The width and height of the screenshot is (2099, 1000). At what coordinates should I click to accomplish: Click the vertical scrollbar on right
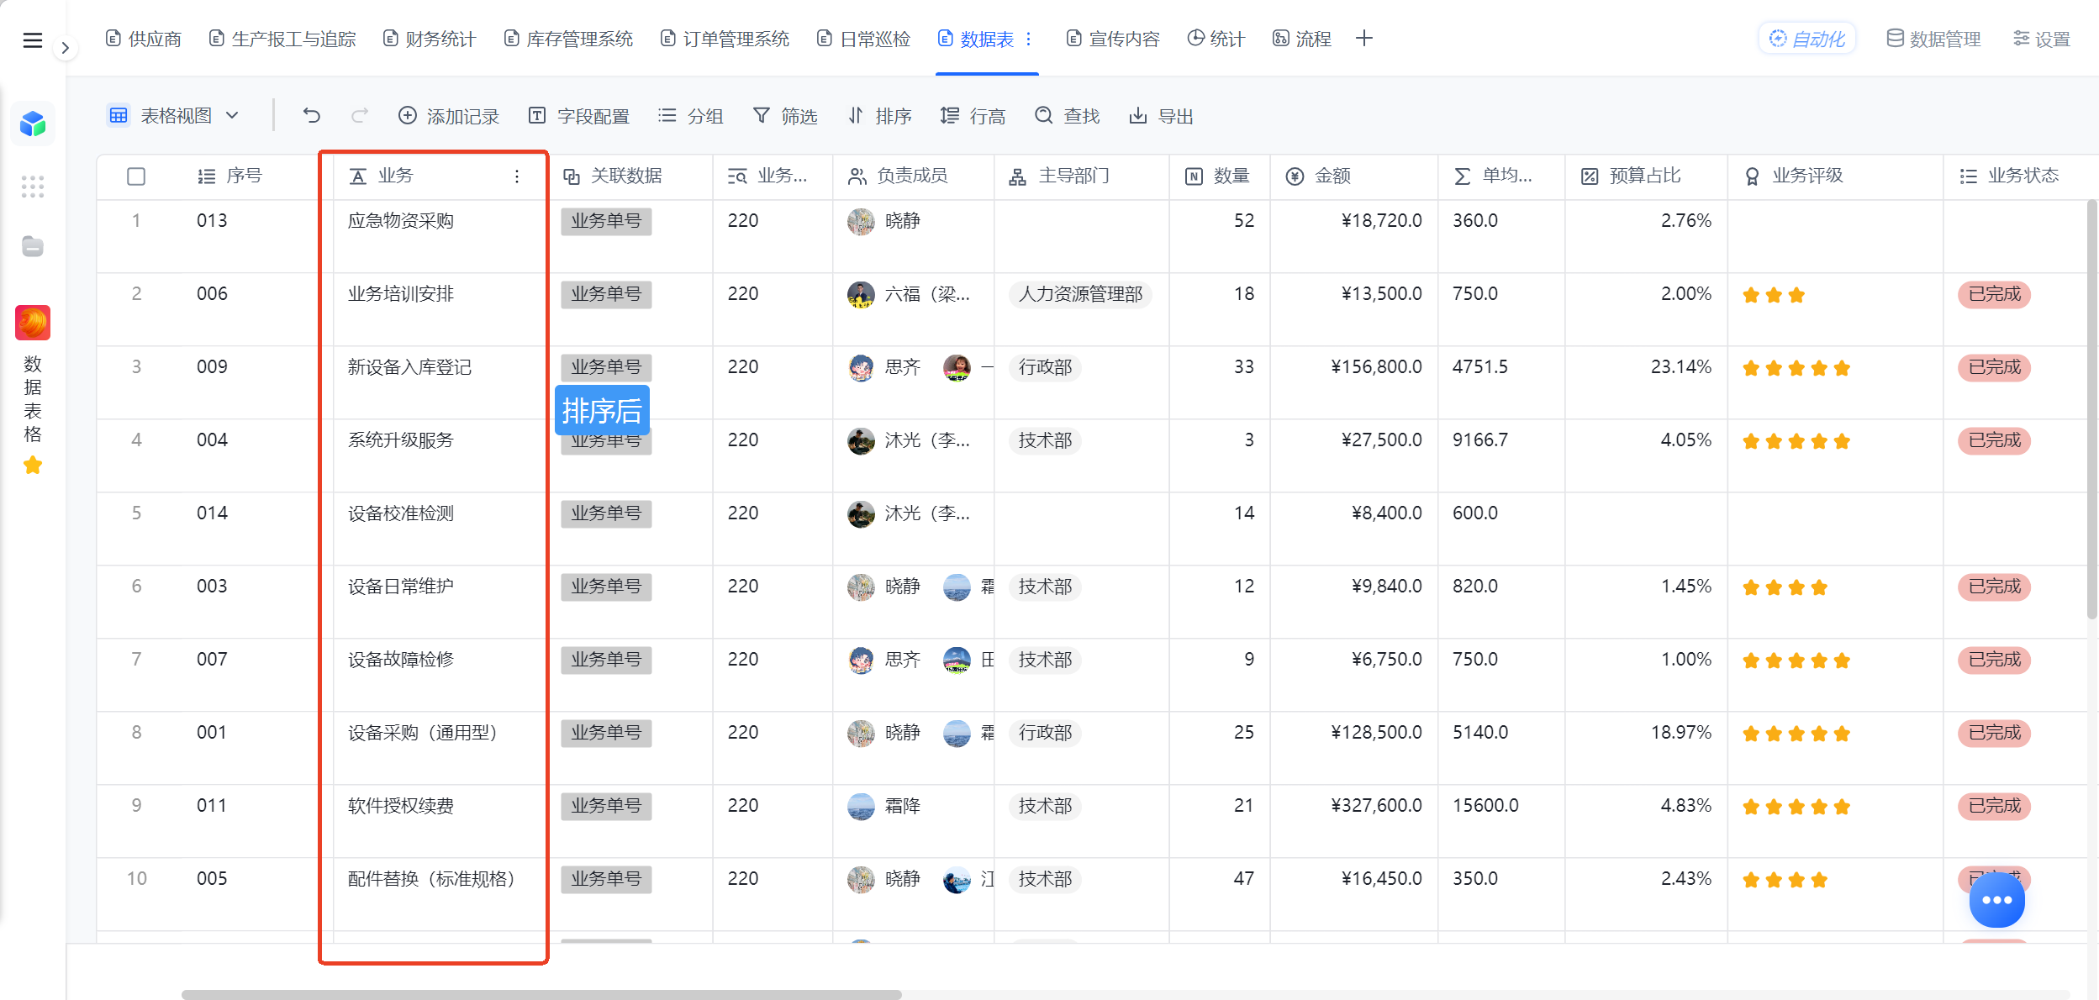(x=2091, y=408)
